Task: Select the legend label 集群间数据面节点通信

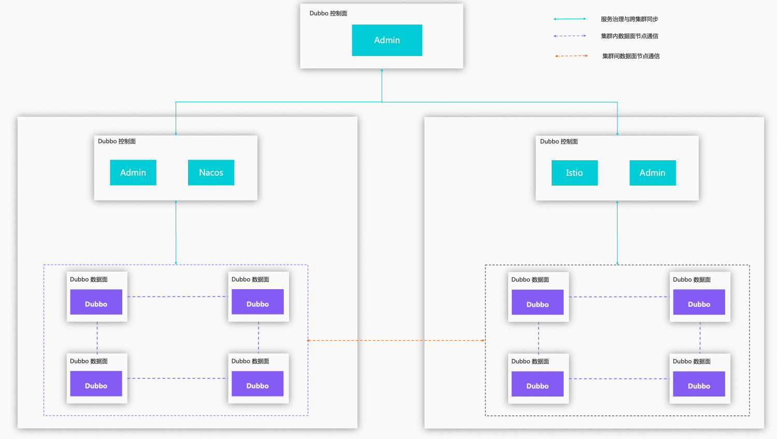Action: 631,56
